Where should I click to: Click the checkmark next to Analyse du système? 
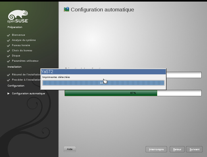[9, 40]
